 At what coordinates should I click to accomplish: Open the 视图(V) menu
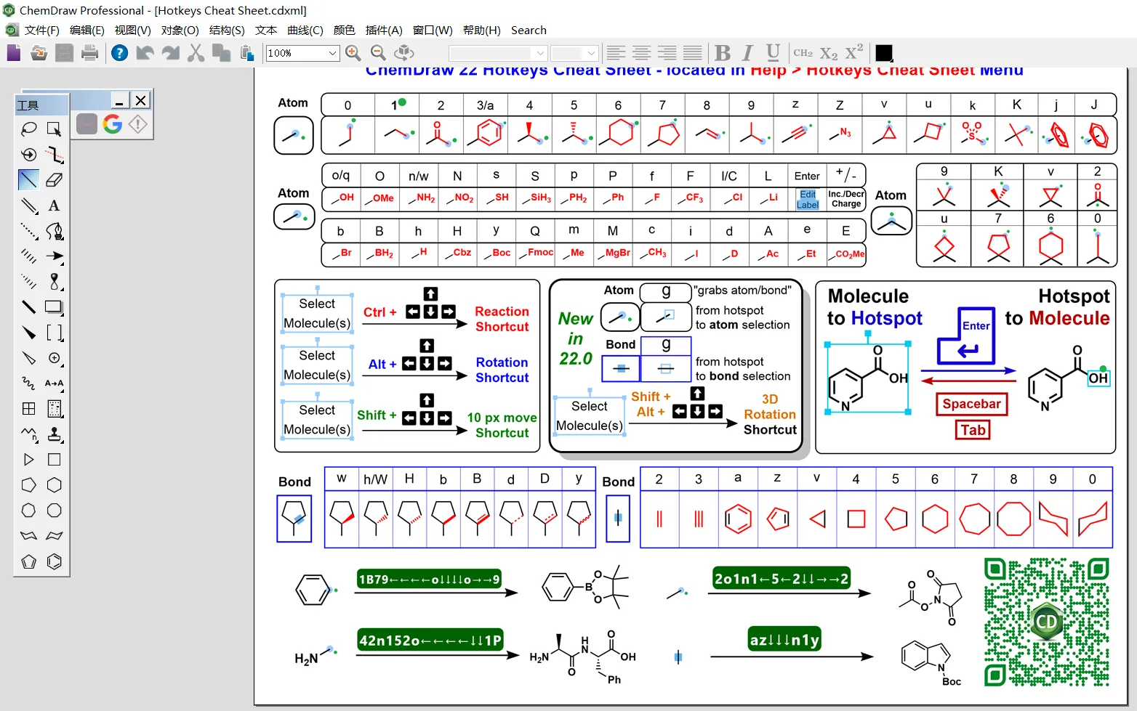pos(132,30)
